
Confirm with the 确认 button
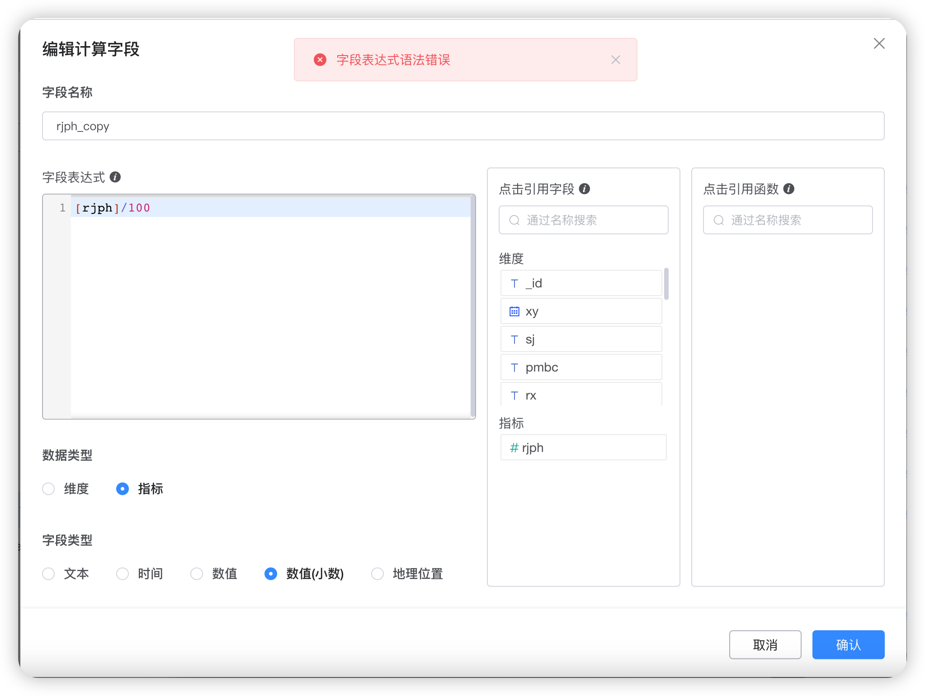(x=848, y=645)
